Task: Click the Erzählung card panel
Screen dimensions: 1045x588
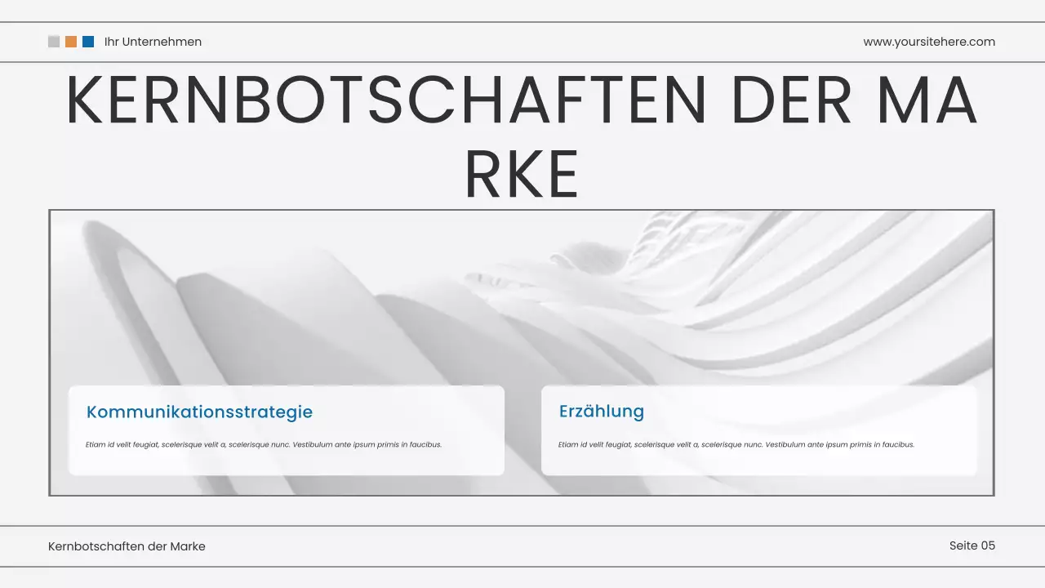Action: pos(758,430)
